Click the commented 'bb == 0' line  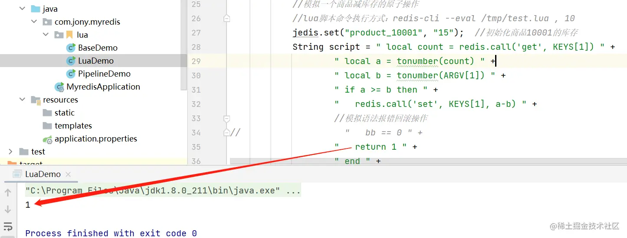[384, 132]
